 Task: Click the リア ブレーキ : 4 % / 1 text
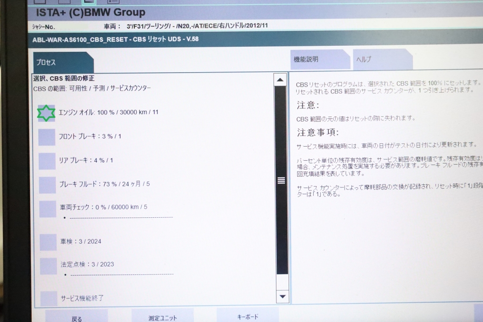tap(86, 160)
